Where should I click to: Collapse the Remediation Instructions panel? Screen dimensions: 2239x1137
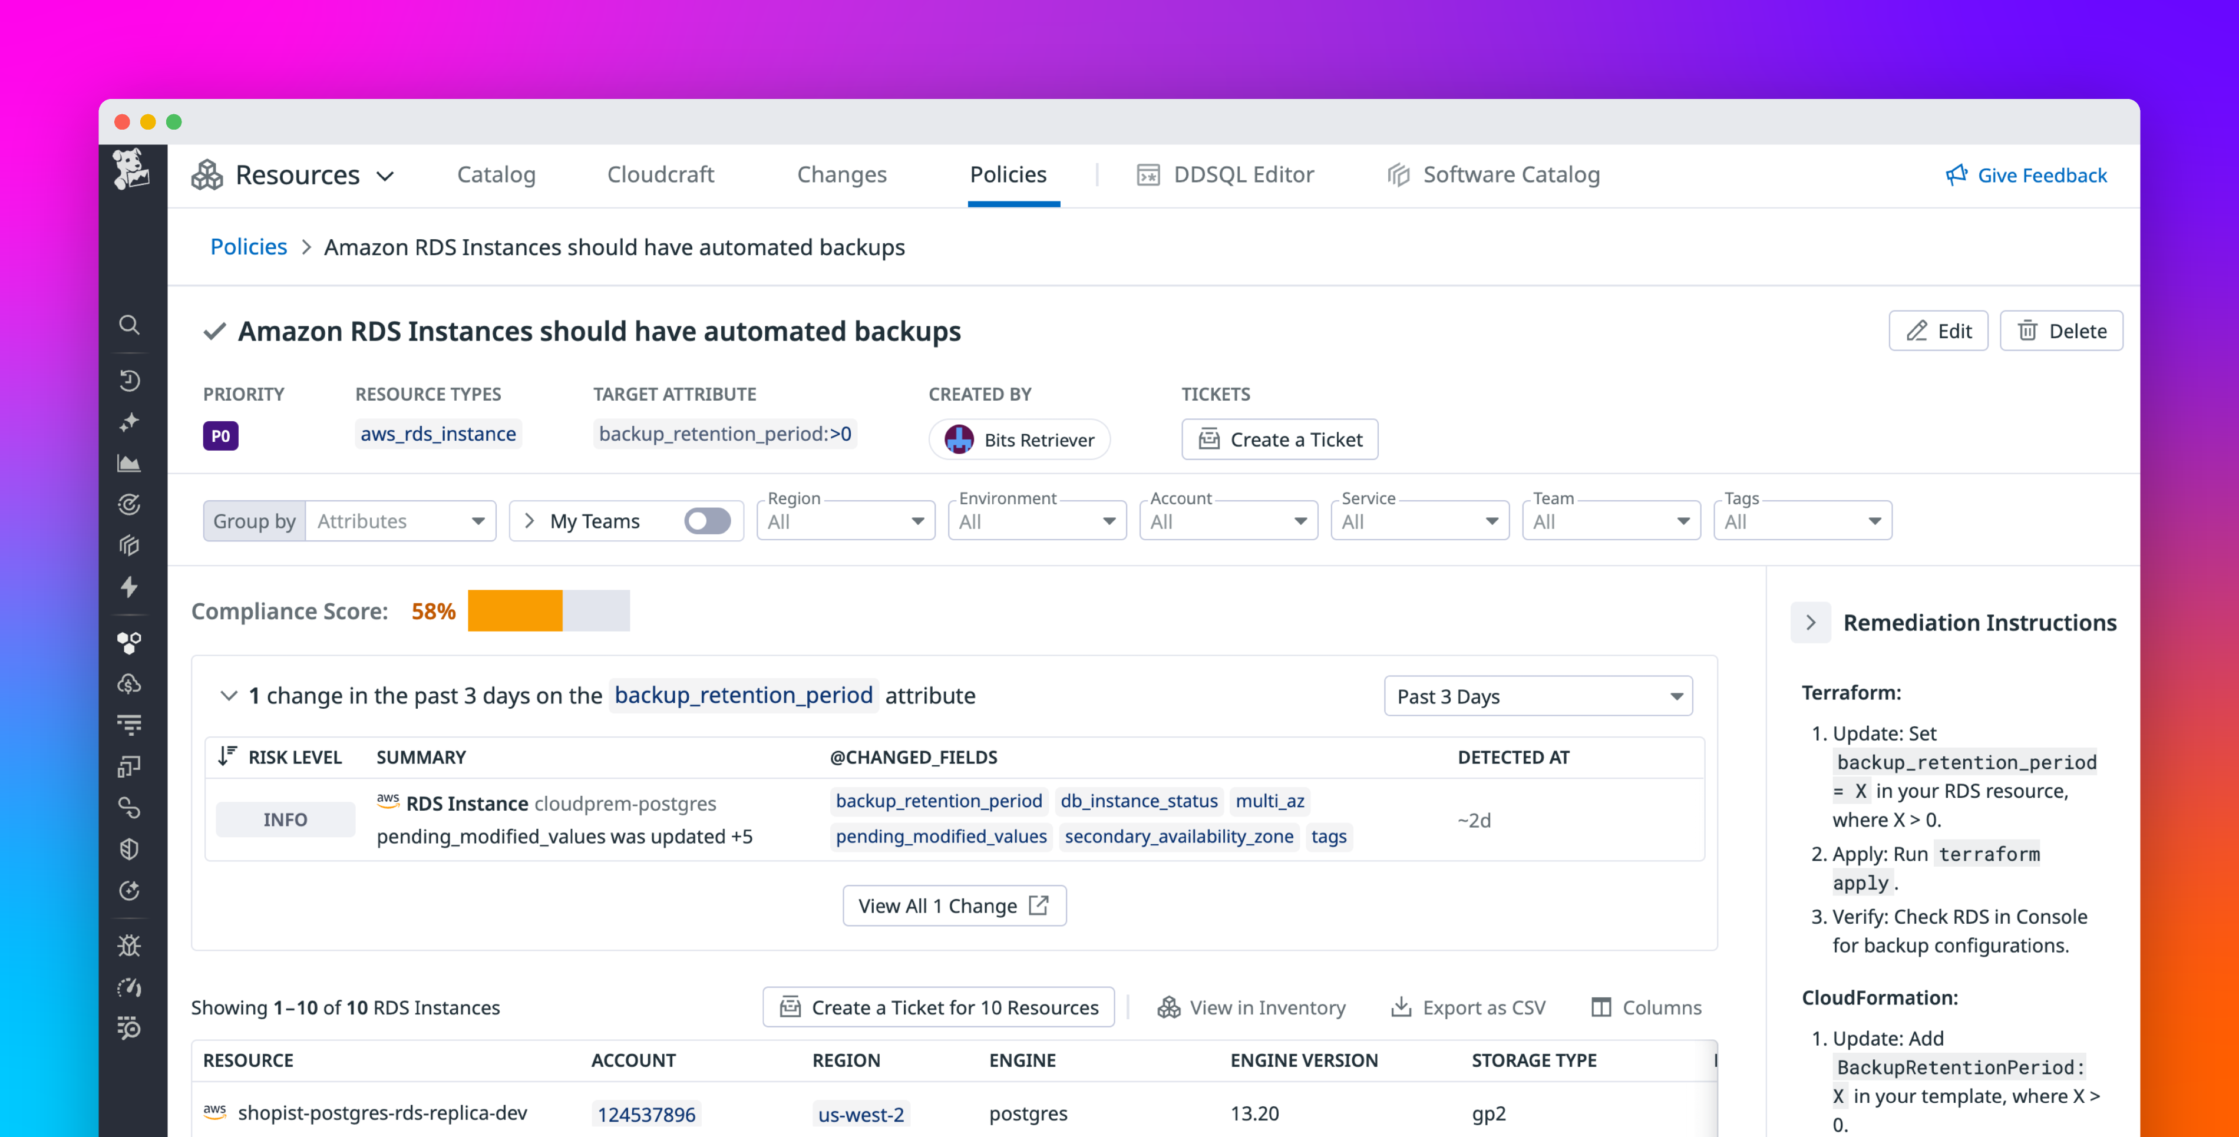(x=1811, y=622)
